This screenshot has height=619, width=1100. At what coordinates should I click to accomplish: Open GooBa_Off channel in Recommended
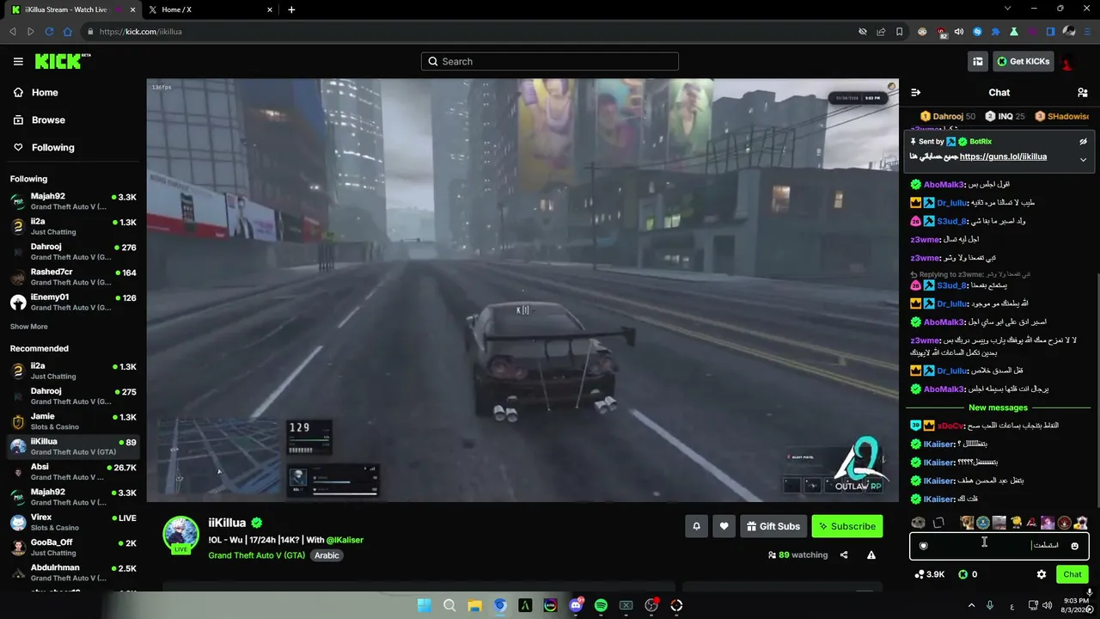click(x=73, y=547)
